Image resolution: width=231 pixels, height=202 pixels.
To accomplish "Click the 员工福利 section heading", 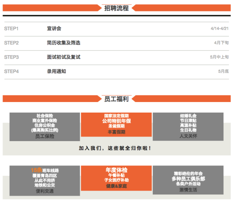I will coord(116,99).
